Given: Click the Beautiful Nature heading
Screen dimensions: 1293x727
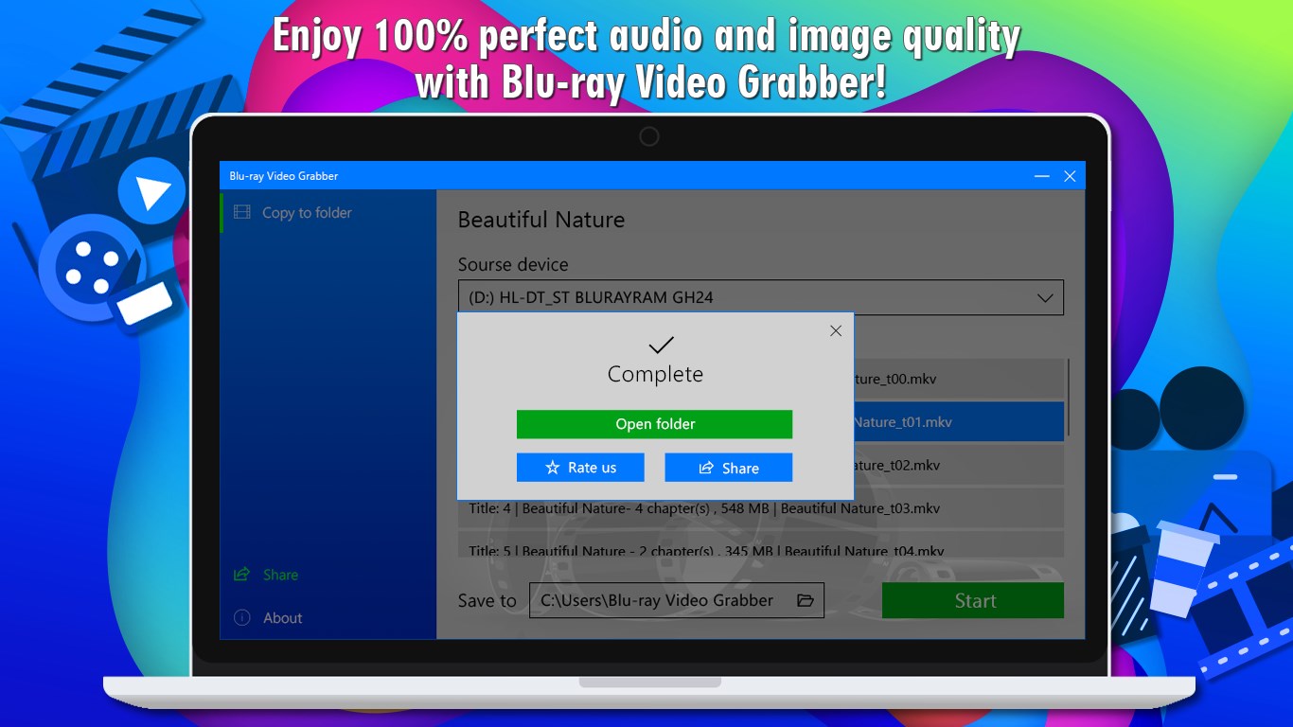Looking at the screenshot, I should tap(541, 220).
